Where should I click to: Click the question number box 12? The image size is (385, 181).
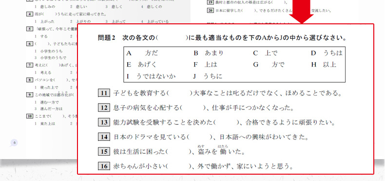coord(104,108)
